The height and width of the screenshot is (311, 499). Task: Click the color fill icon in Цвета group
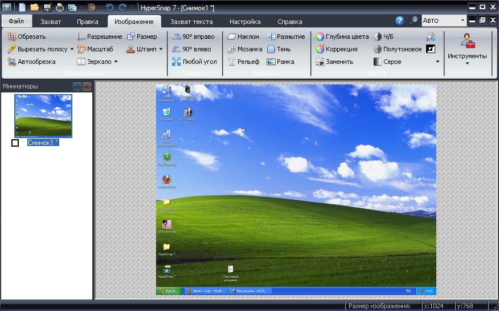coord(431,37)
